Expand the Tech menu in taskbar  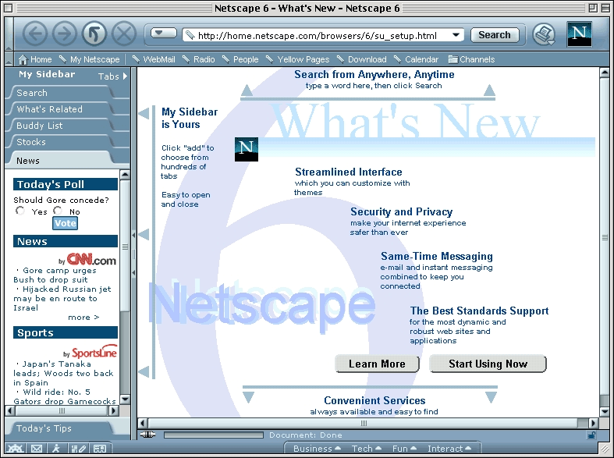[367, 449]
